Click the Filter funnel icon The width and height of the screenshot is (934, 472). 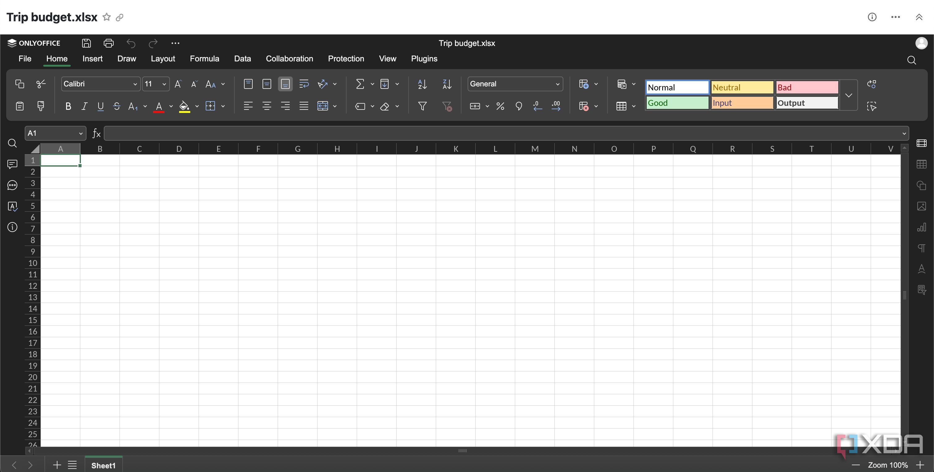click(x=423, y=106)
